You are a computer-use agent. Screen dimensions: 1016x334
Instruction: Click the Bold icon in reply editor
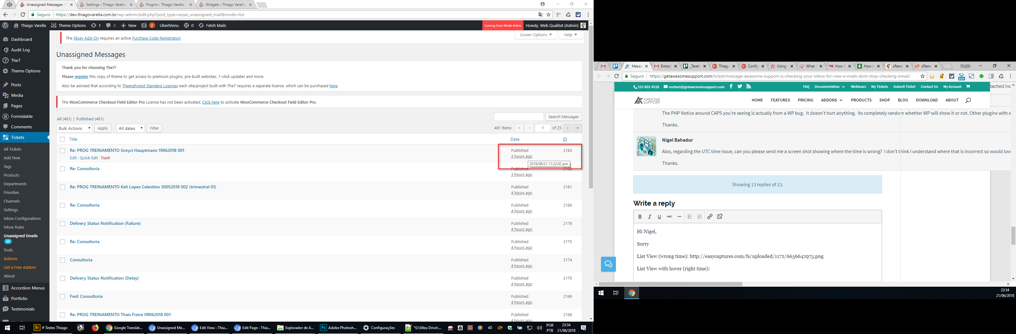click(640, 216)
